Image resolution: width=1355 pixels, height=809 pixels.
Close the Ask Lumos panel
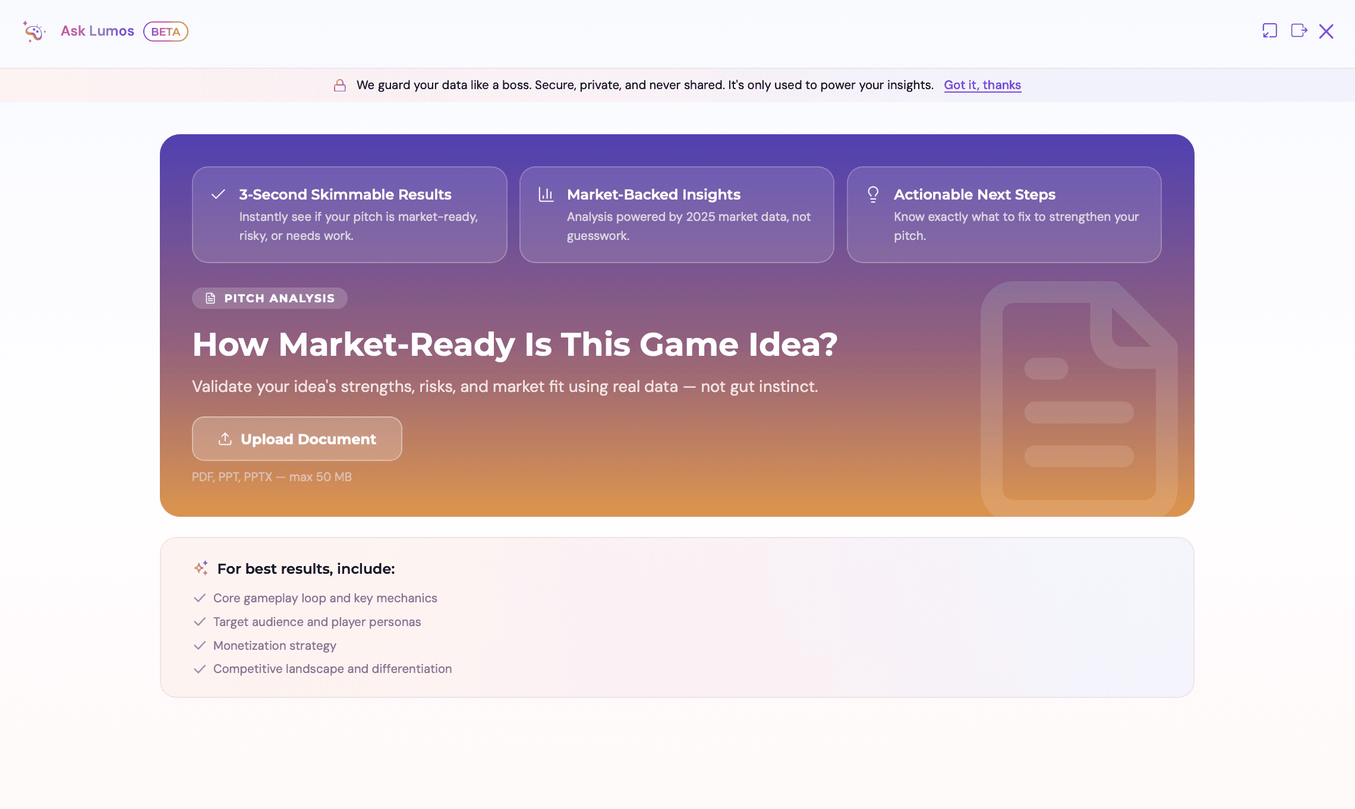(1326, 31)
